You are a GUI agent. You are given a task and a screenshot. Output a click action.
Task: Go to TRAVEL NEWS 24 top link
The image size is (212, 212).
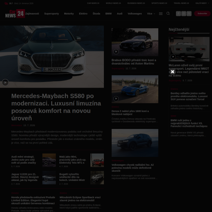(x=181, y=3)
